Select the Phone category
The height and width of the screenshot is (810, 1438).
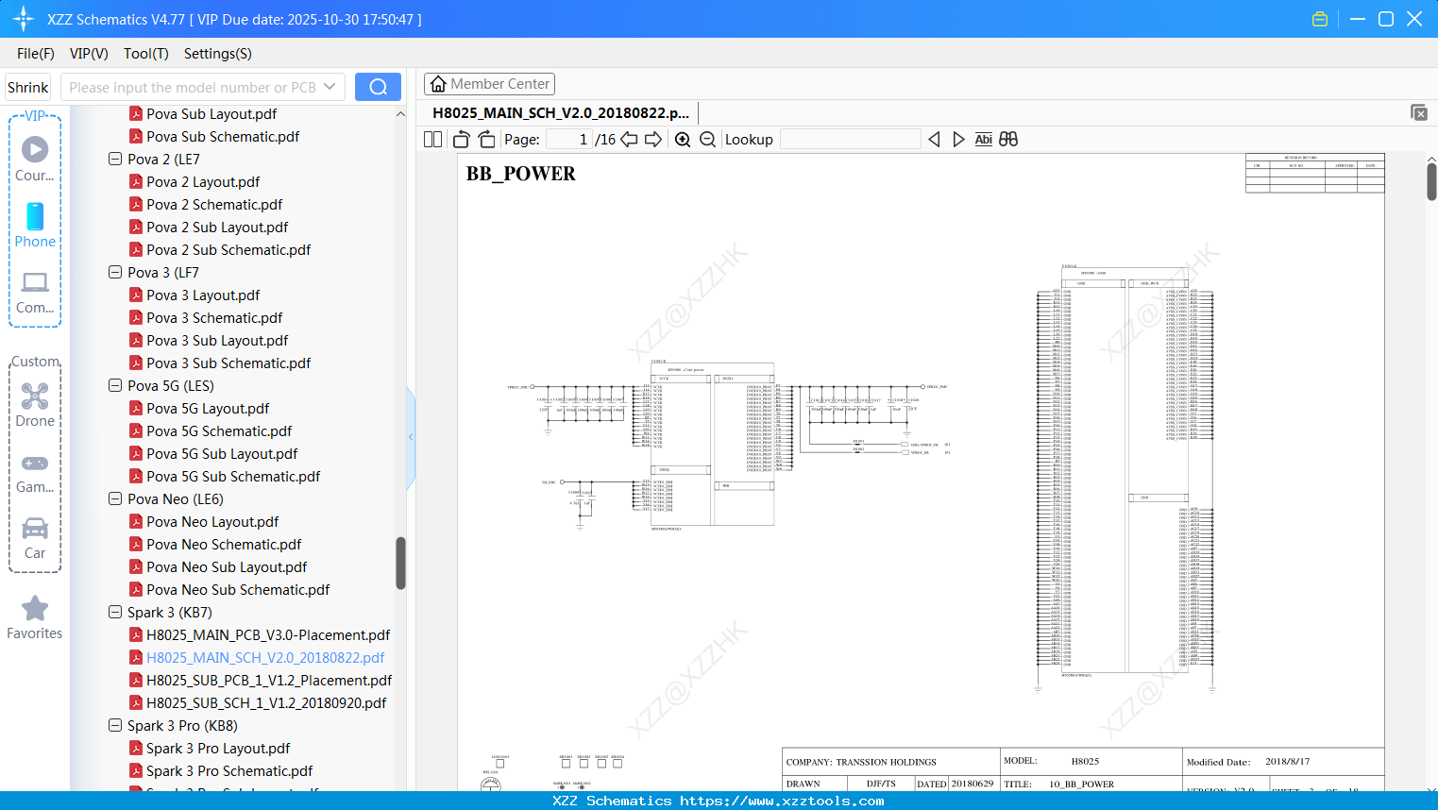pos(35,226)
